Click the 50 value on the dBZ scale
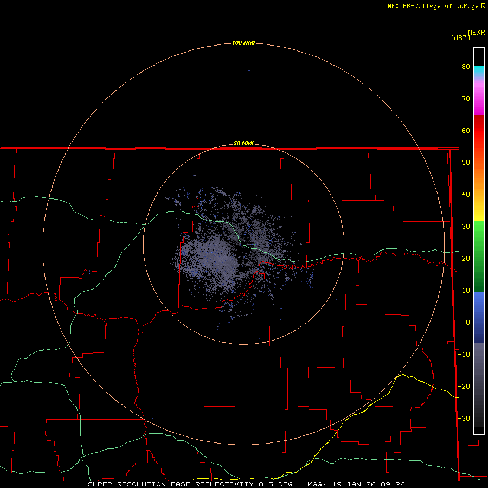Viewport: 488px width, 488px height. coord(466,163)
